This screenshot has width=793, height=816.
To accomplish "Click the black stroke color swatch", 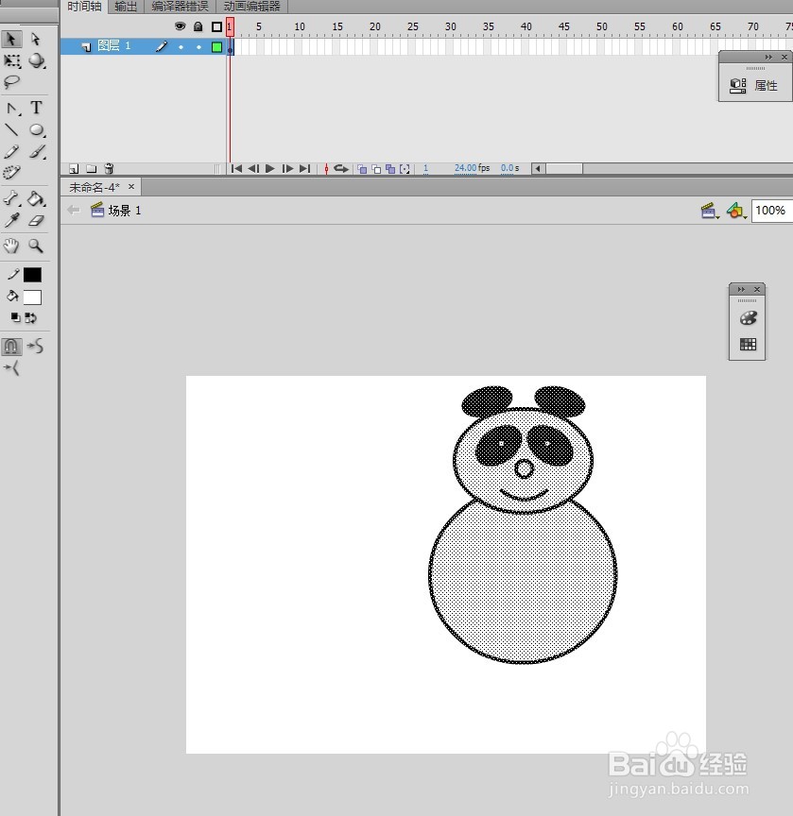I will coord(33,274).
